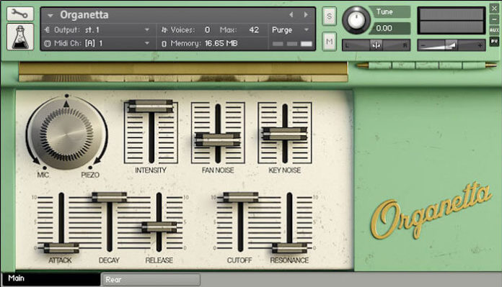502x287 pixels.
Task: Close the instrument with X button
Action: [x=494, y=9]
